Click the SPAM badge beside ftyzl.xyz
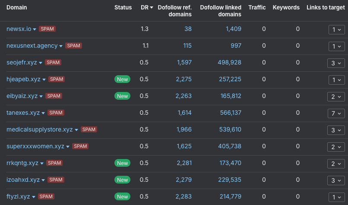The height and width of the screenshot is (205, 348). tap(46, 196)
